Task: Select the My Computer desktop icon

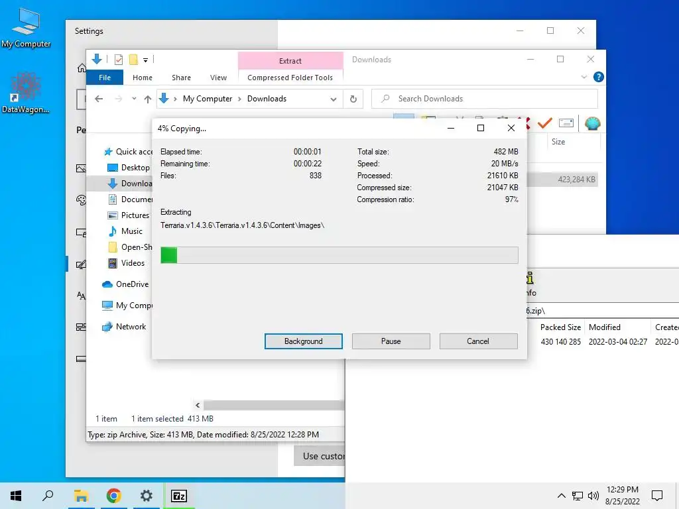Action: coord(26,27)
